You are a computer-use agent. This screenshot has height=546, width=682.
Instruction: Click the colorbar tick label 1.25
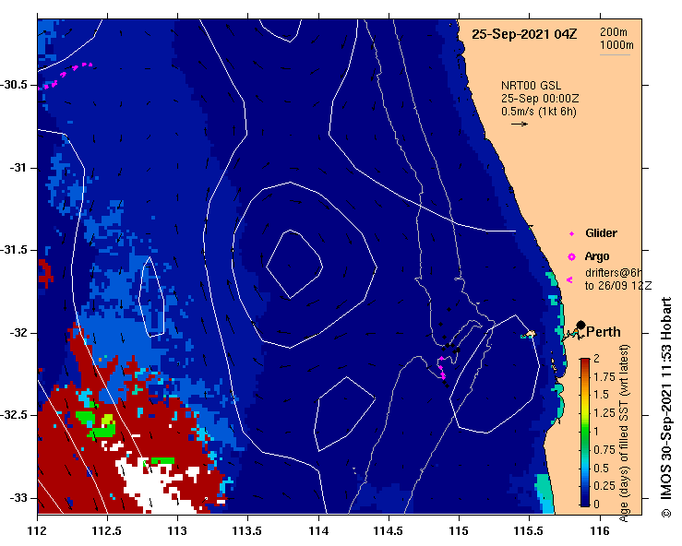tap(604, 413)
